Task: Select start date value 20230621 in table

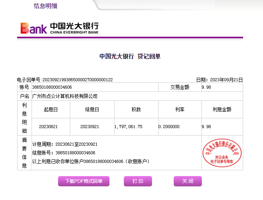Action: [48, 127]
